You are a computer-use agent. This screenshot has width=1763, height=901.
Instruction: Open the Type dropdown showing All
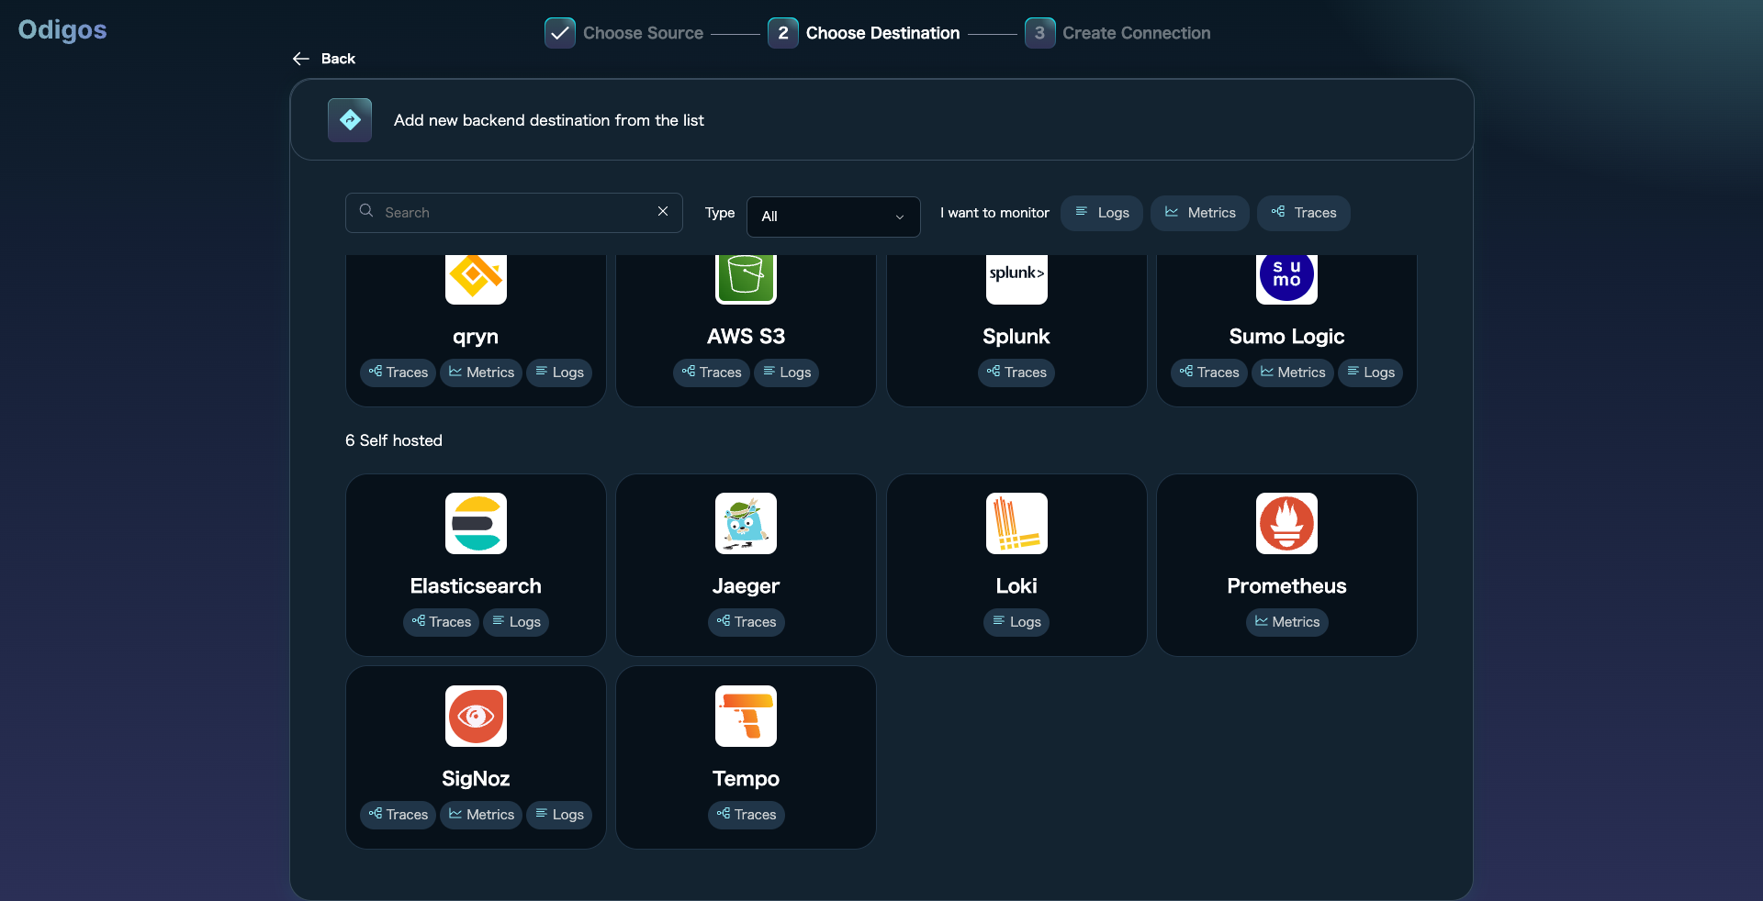[834, 217]
